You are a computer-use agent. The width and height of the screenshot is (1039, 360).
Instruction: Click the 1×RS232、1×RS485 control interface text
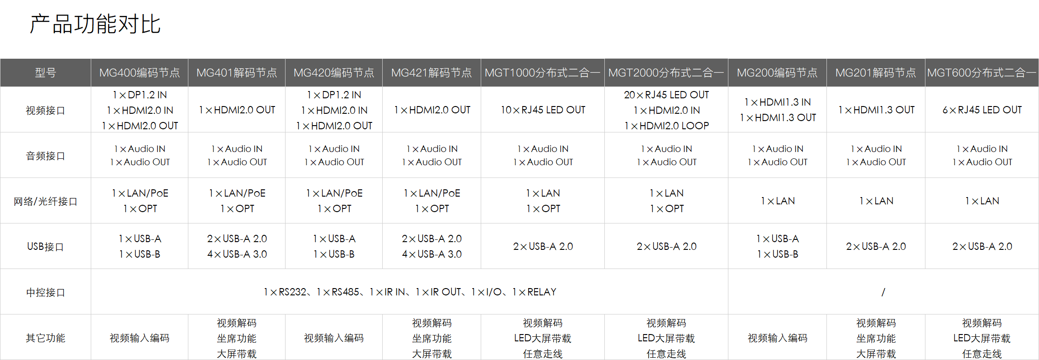410,292
